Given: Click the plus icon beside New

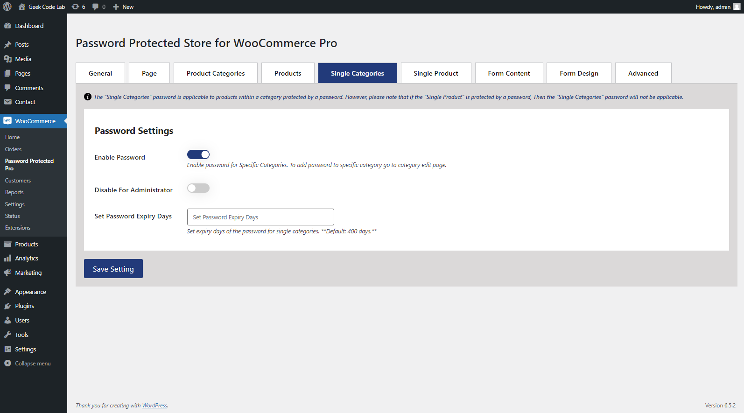Looking at the screenshot, I should 116,7.
